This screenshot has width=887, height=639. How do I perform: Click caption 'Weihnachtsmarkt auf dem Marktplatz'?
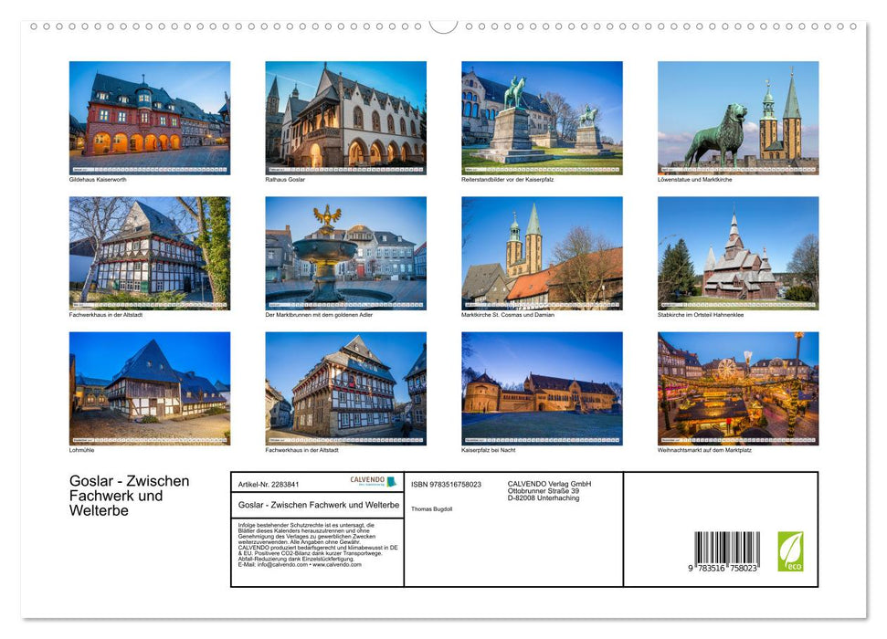click(x=705, y=451)
